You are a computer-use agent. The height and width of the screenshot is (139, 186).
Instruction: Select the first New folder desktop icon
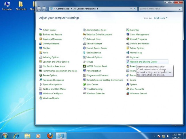coord(21,6)
